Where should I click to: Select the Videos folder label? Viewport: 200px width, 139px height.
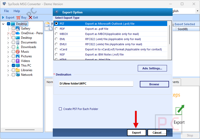(25, 61)
